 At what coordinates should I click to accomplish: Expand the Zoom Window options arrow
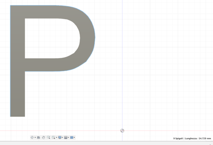tap(56, 137)
